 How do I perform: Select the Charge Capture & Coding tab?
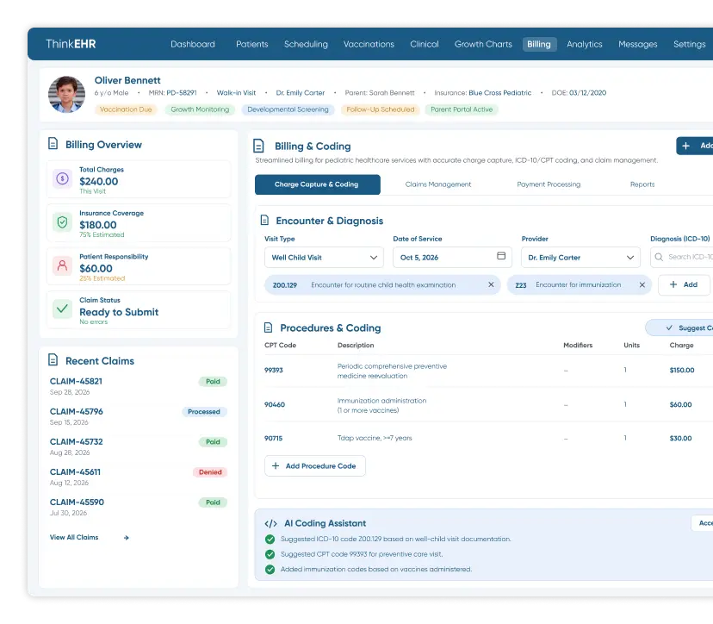coord(318,184)
